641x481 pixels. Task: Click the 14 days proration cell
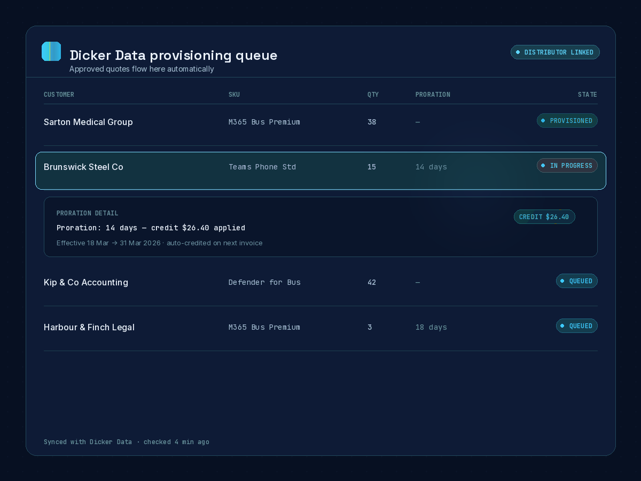pos(431,167)
